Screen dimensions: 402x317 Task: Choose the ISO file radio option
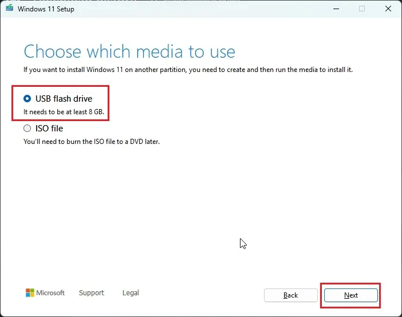tap(27, 129)
